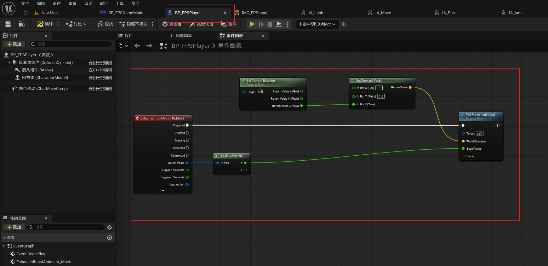
Task: Switch to the IA_Move tab
Action: pos(383,13)
